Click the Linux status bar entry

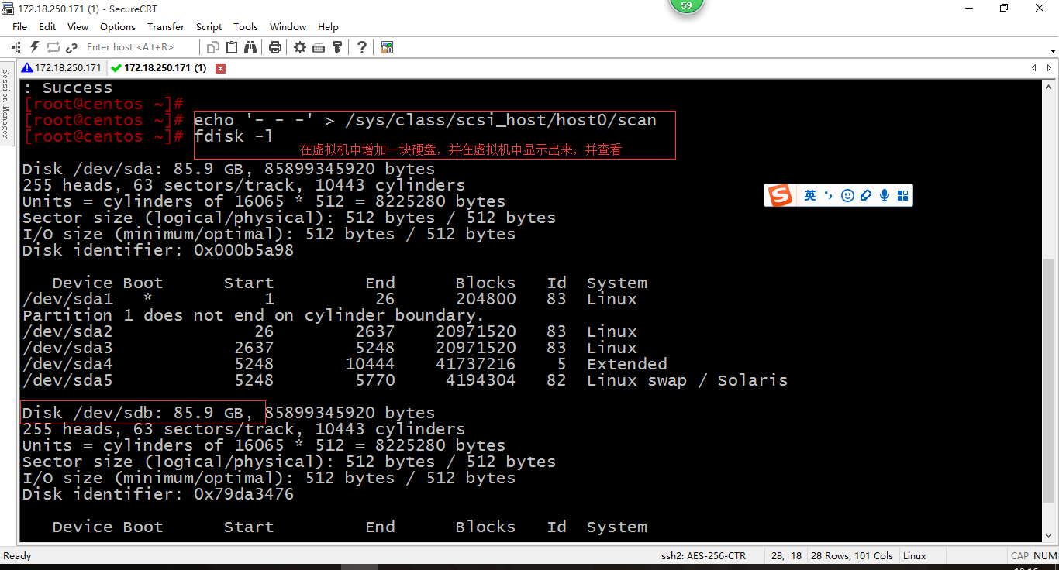click(915, 556)
